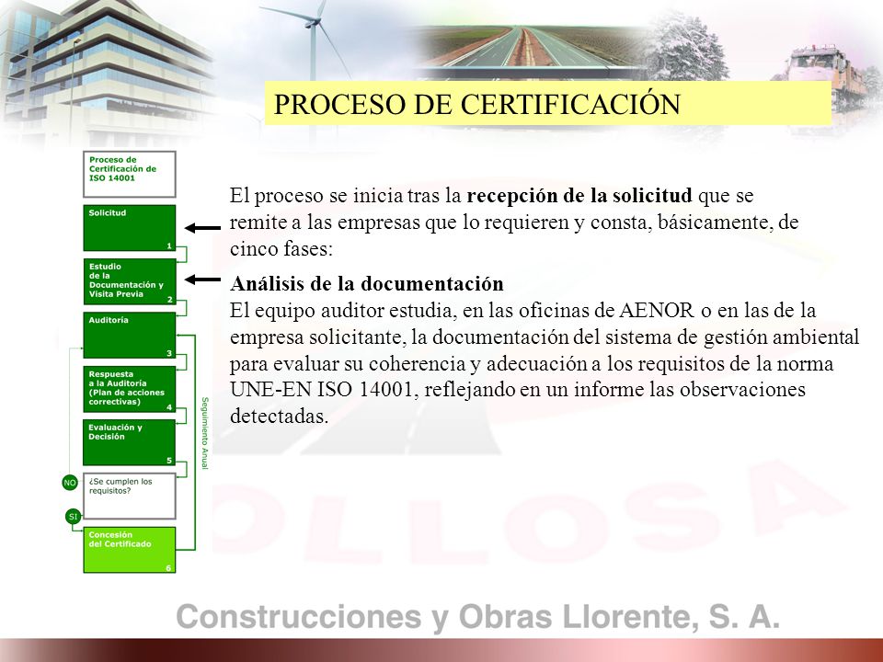Select the line beginning "empresa solicitante"
This screenshot has height=662, width=883.
coord(545,337)
